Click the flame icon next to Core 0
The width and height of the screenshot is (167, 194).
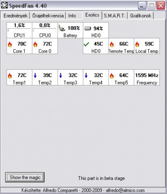pos(35,44)
